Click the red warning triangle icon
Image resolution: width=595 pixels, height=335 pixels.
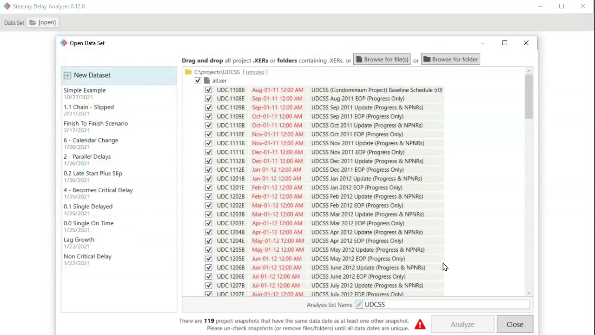(420, 324)
